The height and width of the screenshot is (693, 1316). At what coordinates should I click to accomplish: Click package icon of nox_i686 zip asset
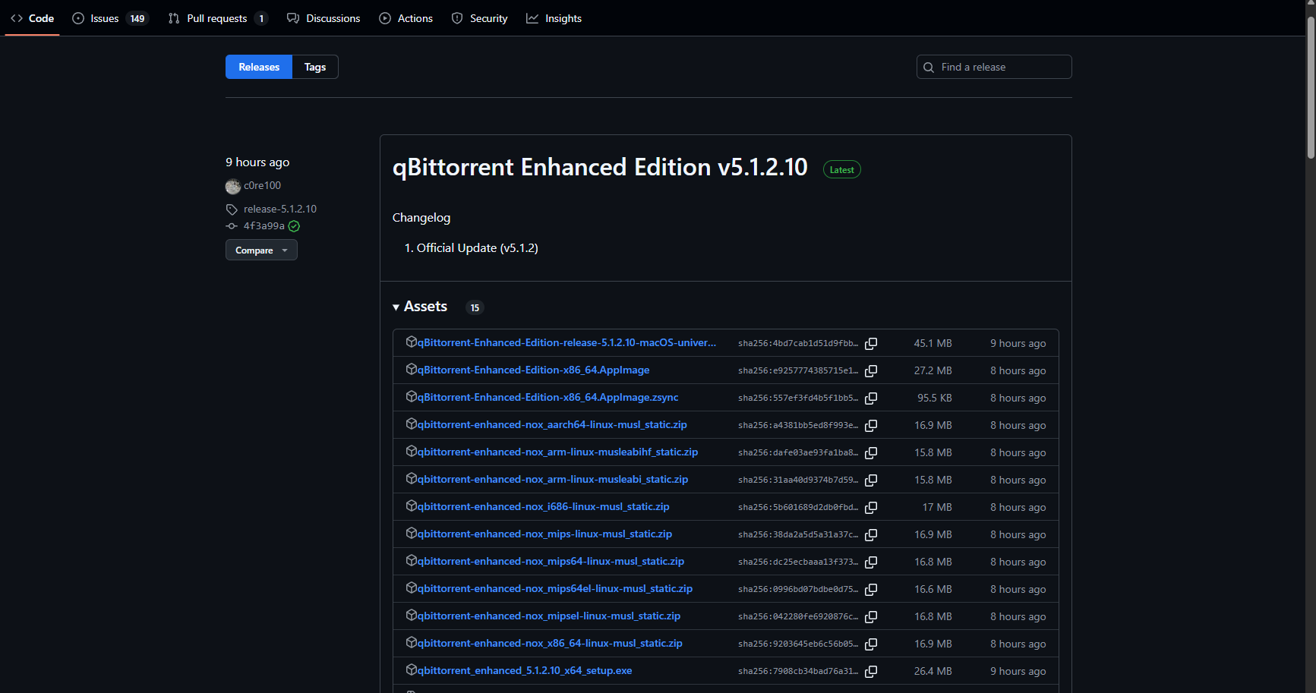click(412, 506)
